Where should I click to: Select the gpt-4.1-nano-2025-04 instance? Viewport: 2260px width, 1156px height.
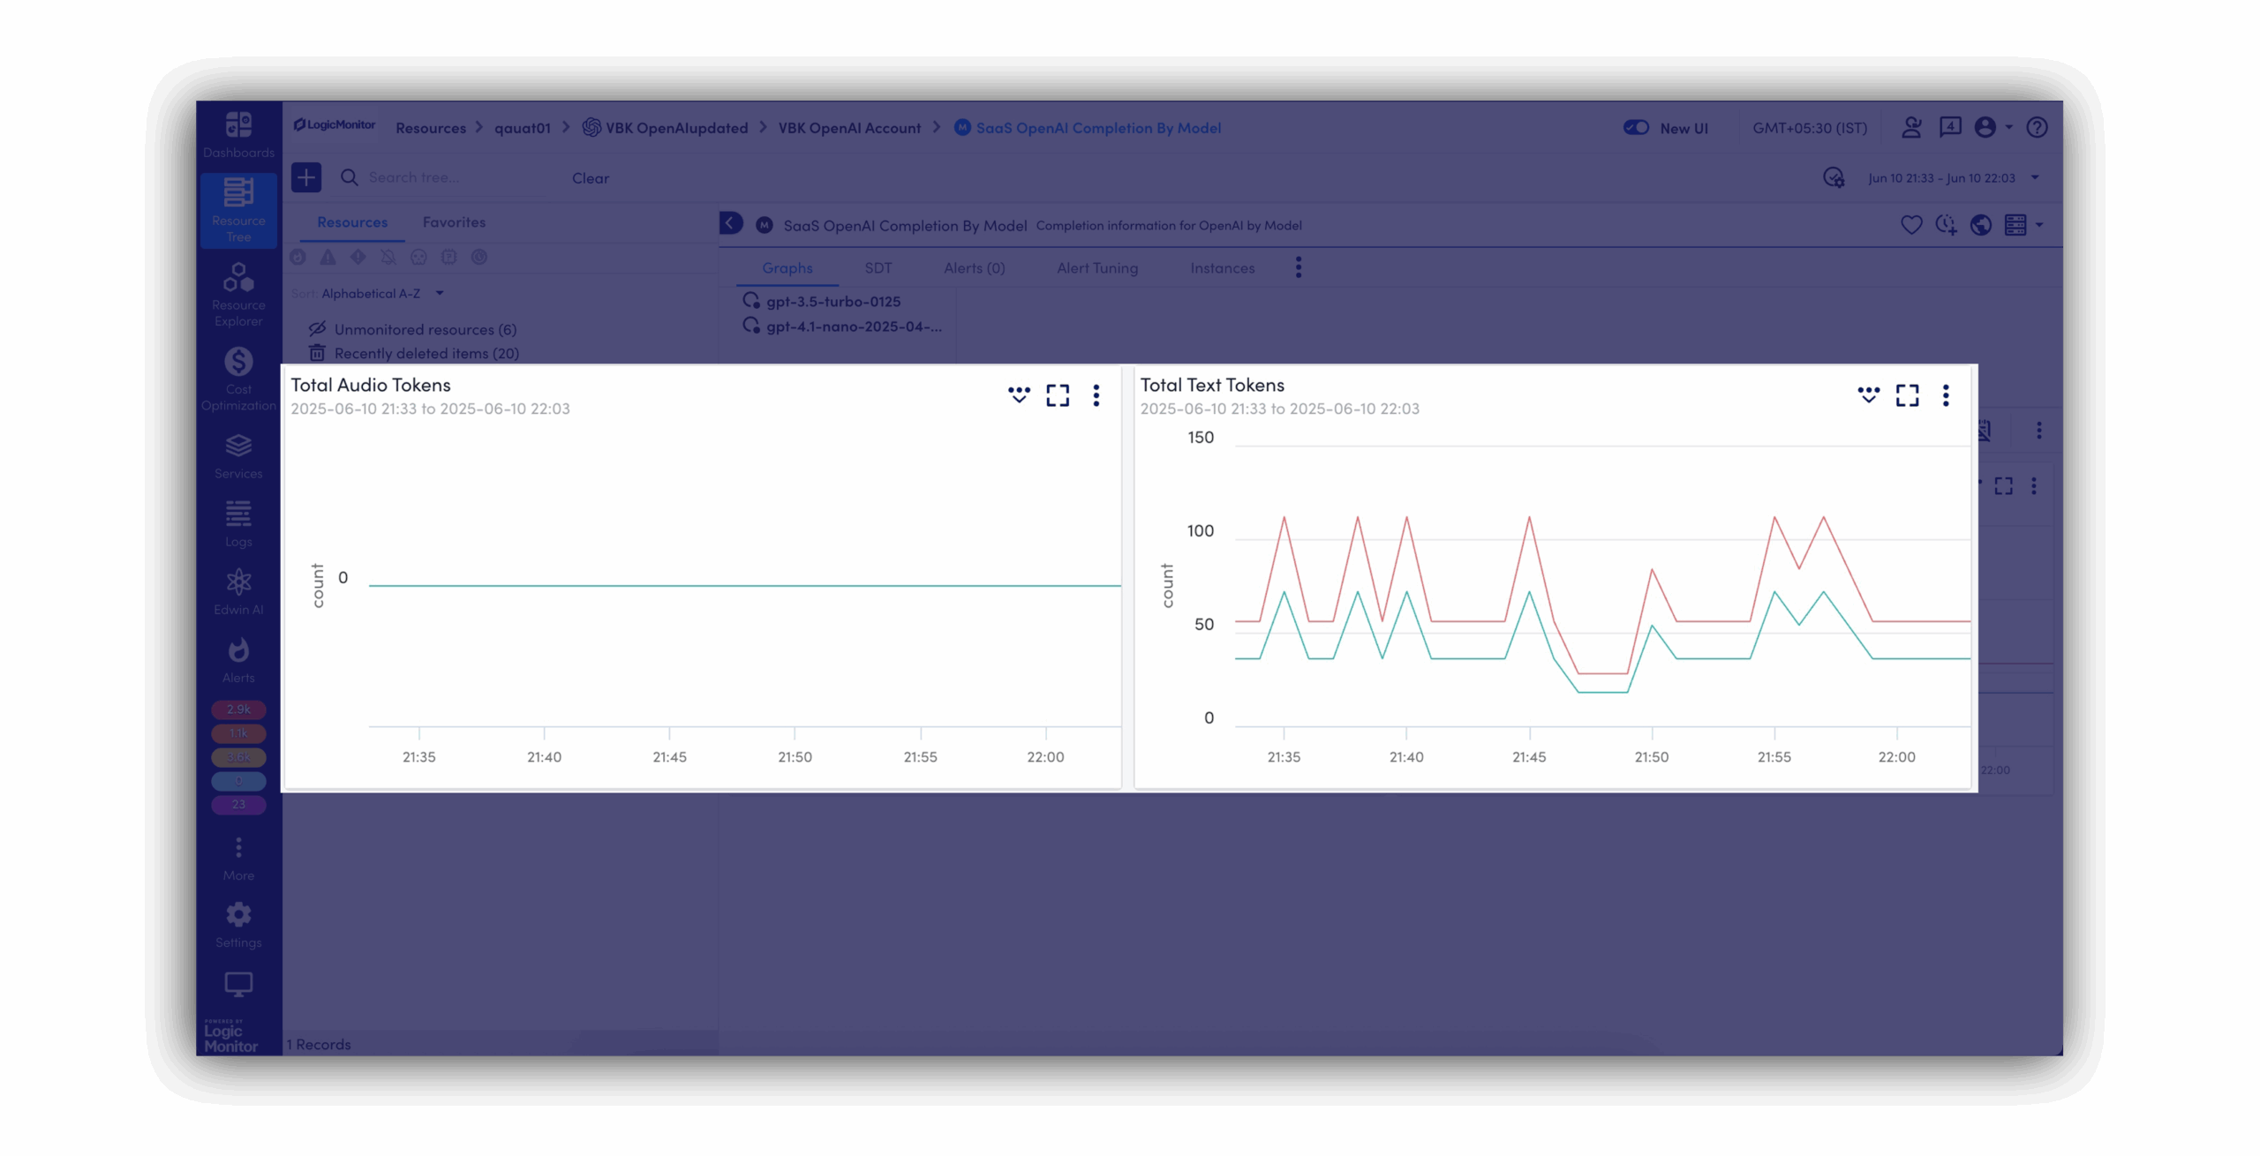tap(843, 327)
